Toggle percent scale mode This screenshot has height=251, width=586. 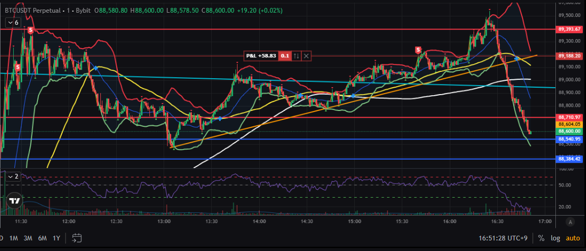click(541, 238)
